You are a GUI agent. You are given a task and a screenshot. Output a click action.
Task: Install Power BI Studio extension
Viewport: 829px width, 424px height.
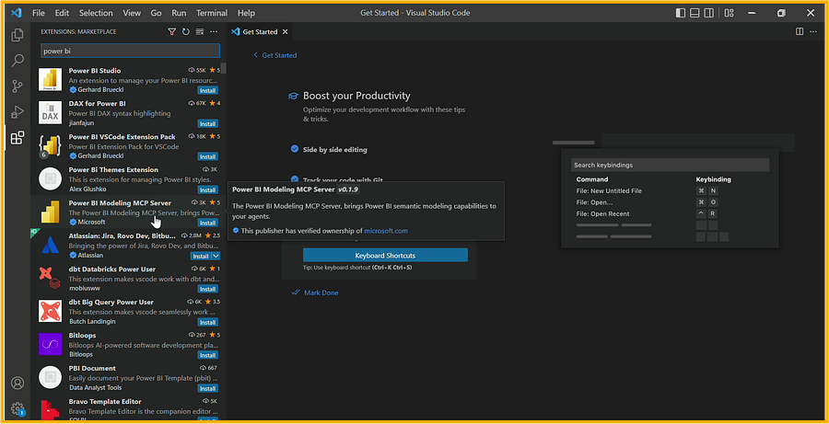click(x=207, y=90)
